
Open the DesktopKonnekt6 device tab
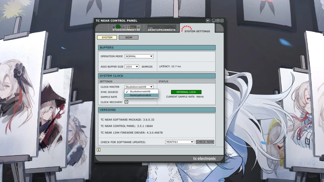161,28
